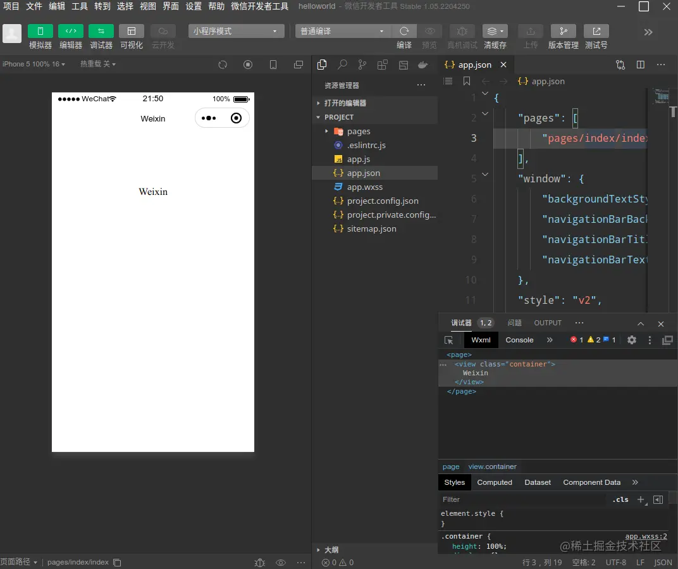The width and height of the screenshot is (678, 569).
Task: Open 版本管理 version control
Action: (564, 31)
